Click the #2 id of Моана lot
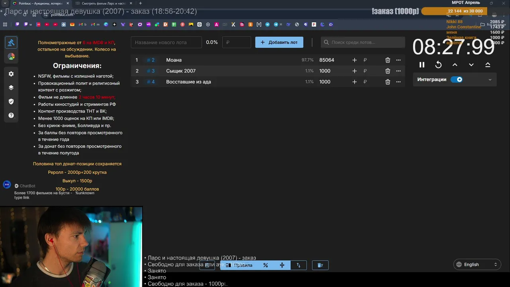Screen dimensions: 510x287 click(151, 60)
